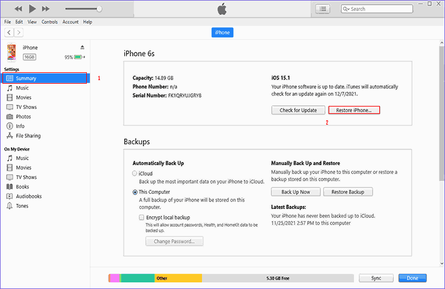The image size is (445, 289).
Task: Select the iCloud backup radio button
Action: tap(134, 173)
